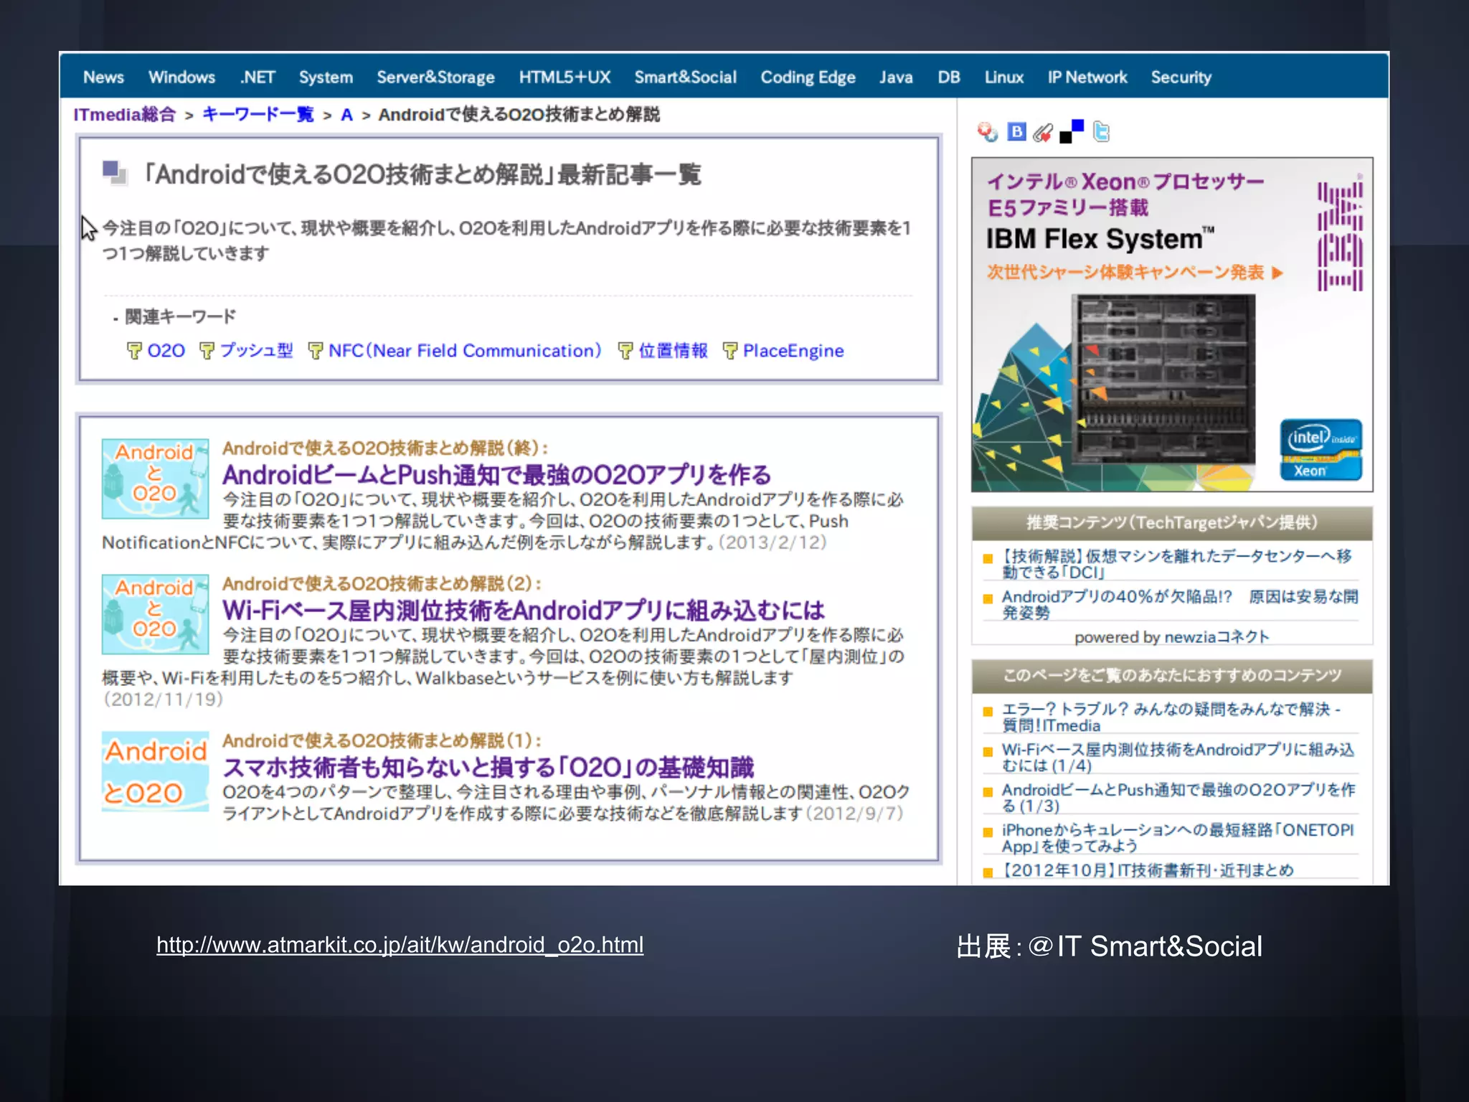1469x1102 pixels.
Task: Open 【2012年10月】IT技術書新刊 link
Action: [x=1148, y=870]
